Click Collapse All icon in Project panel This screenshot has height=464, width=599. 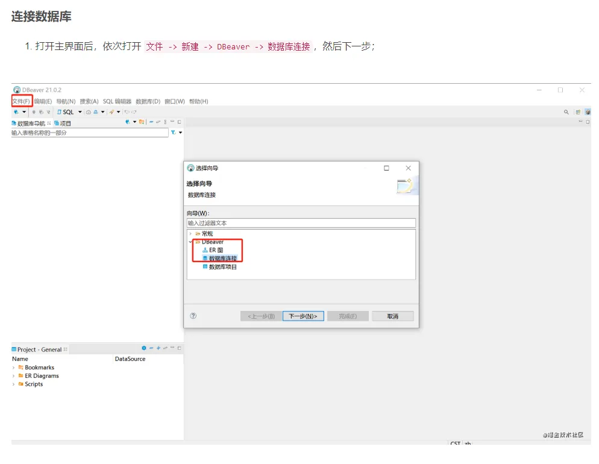tap(151, 348)
